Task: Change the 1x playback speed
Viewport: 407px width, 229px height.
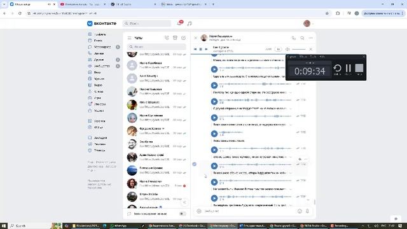Action: tap(279, 49)
